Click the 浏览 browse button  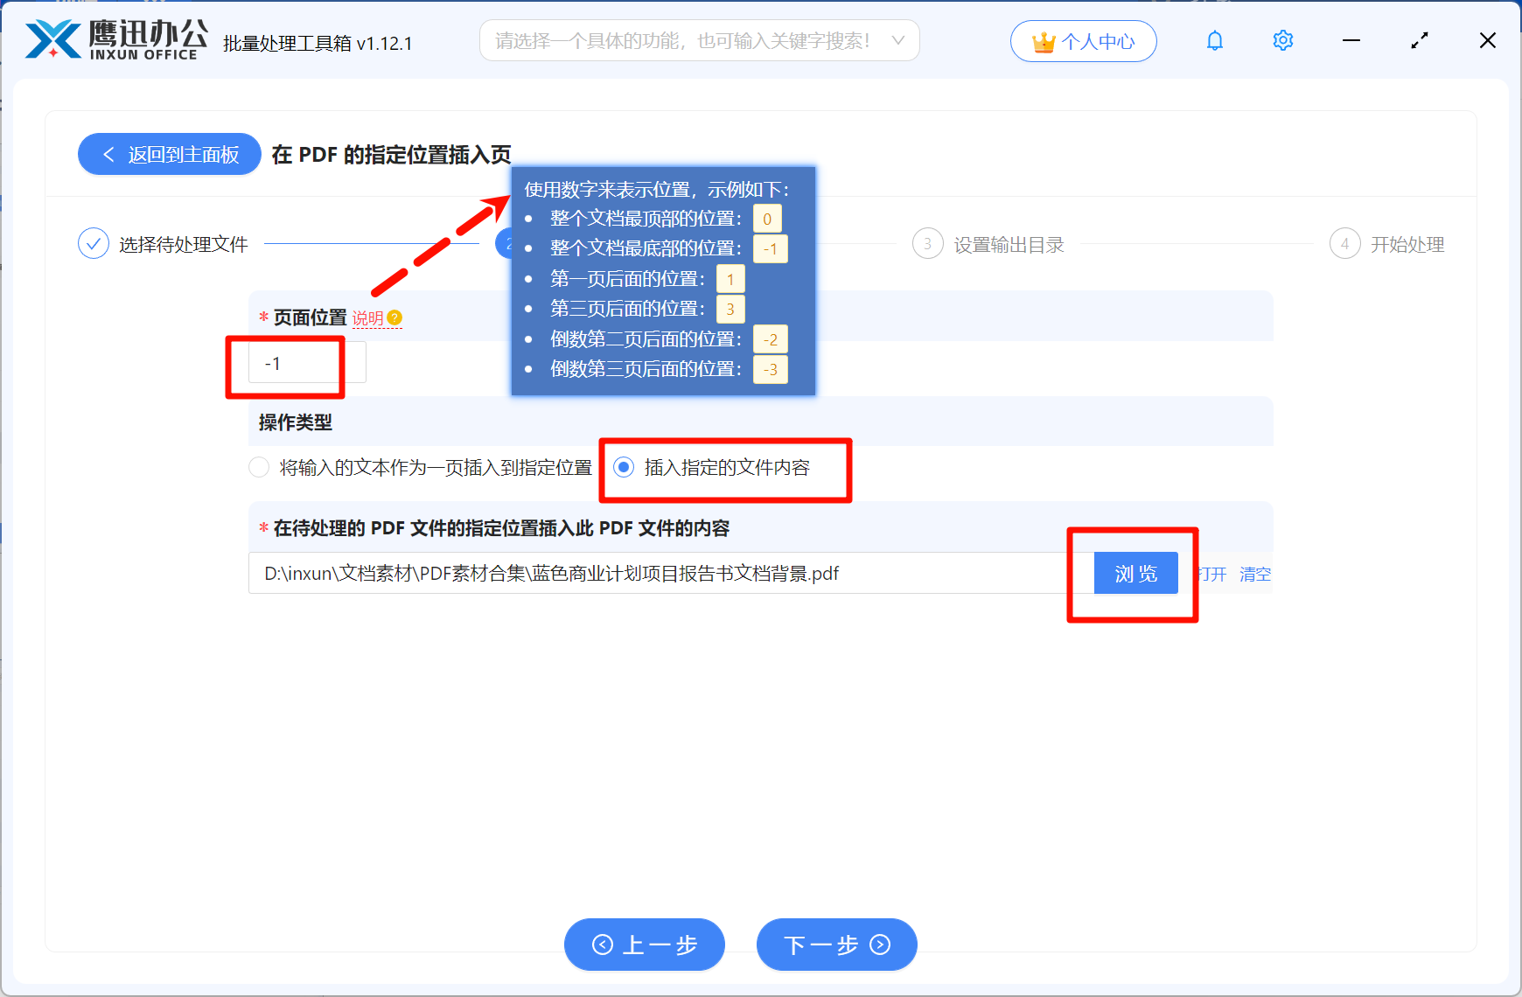pos(1135,573)
